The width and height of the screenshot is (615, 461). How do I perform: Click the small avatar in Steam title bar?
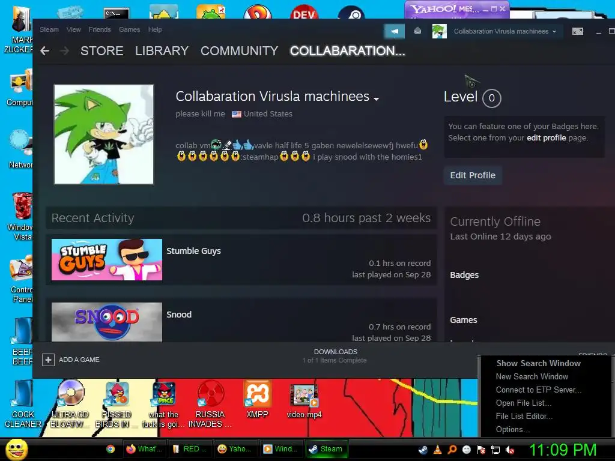pos(439,31)
